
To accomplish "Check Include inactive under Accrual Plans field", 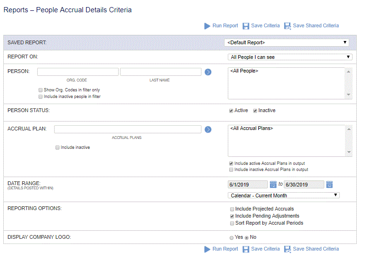I will (x=57, y=147).
